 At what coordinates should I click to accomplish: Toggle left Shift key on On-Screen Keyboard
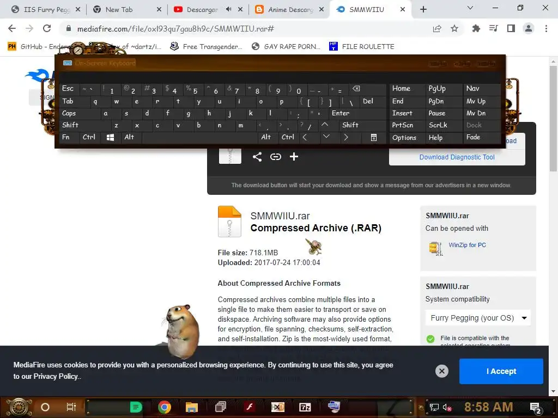86,125
